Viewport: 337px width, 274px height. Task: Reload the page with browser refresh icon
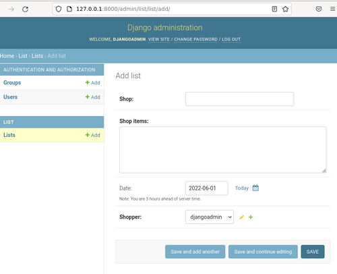[x=25, y=9]
